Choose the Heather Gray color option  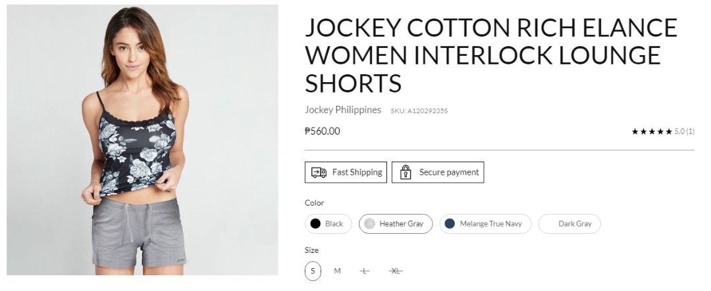point(396,224)
